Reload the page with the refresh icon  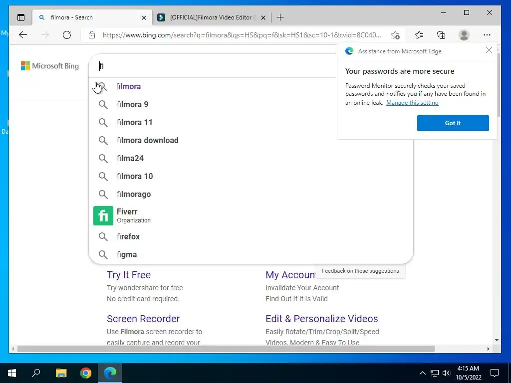[x=67, y=35]
